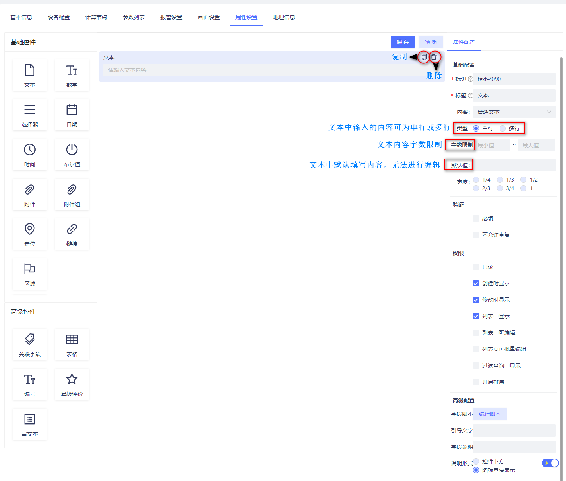Set width to 1/2 radio option

pos(524,179)
